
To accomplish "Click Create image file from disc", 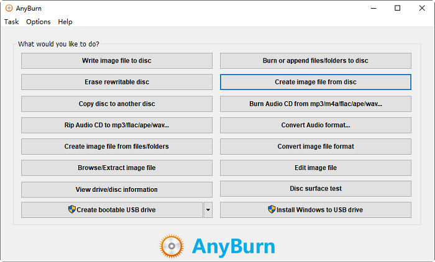I will (316, 82).
